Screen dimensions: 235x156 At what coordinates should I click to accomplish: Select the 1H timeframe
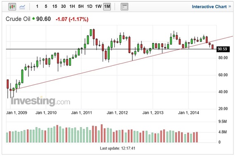click(x=72, y=7)
